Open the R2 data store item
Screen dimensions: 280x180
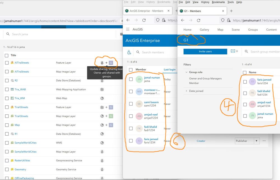[16, 80]
